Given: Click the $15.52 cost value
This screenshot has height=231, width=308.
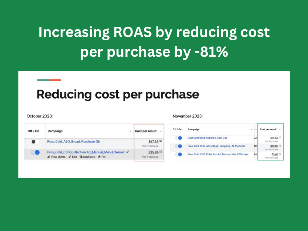Looking at the screenshot, I should pyautogui.click(x=274, y=138).
